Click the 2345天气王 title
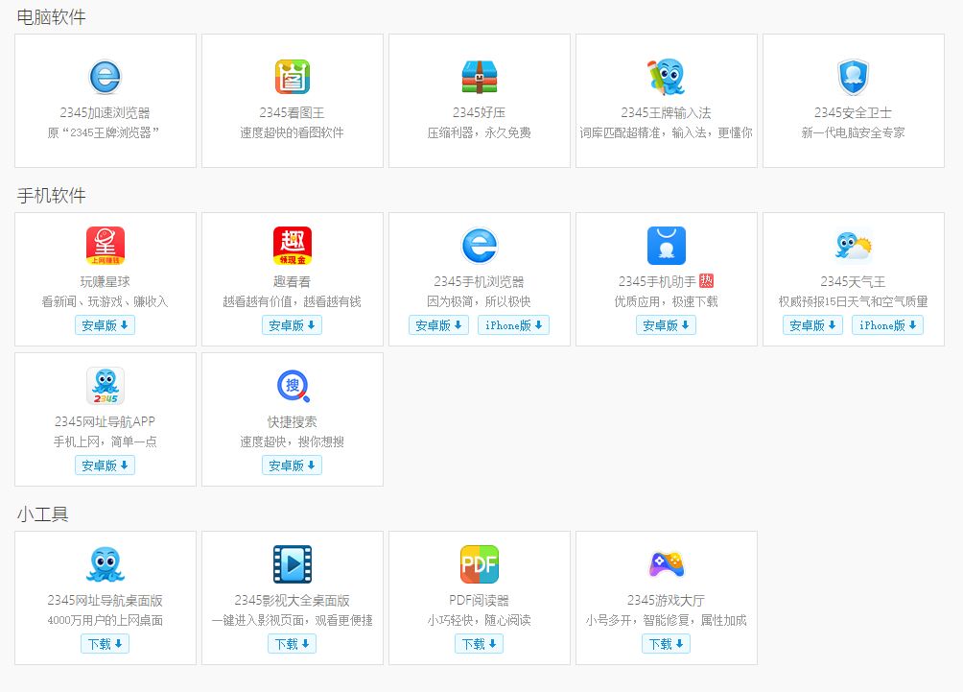The height and width of the screenshot is (692, 963). [x=853, y=281]
